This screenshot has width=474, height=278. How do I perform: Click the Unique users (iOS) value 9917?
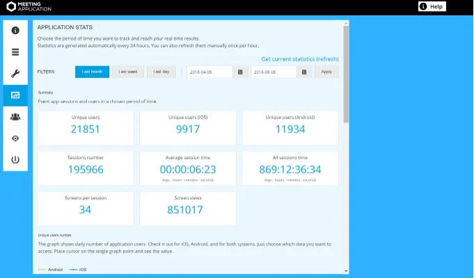[x=188, y=129]
